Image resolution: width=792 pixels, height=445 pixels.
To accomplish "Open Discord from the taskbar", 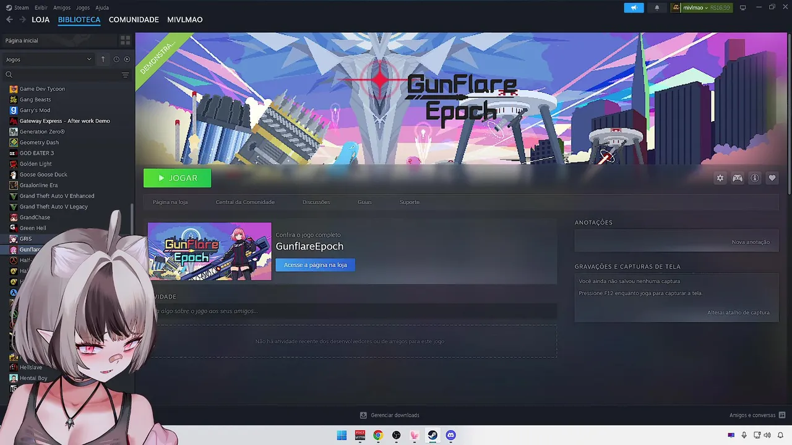I will point(450,435).
